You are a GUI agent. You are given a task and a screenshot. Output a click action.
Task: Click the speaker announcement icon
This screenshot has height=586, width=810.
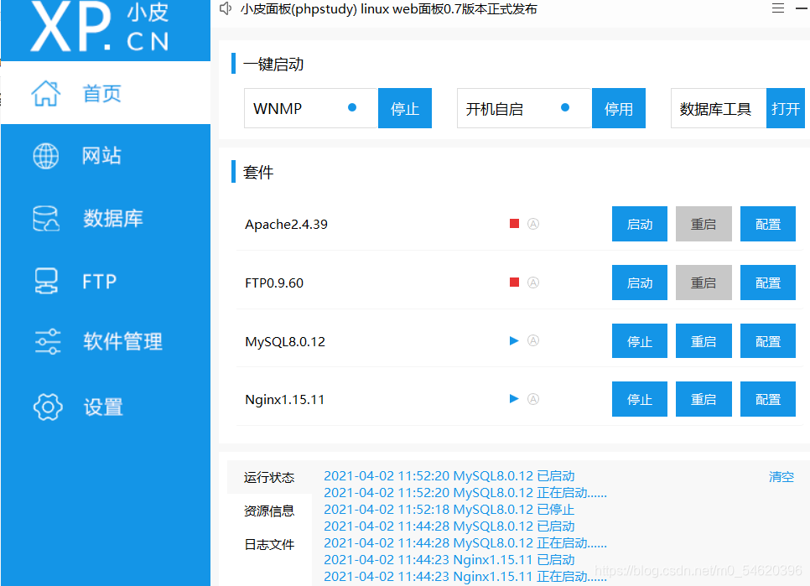(x=226, y=8)
